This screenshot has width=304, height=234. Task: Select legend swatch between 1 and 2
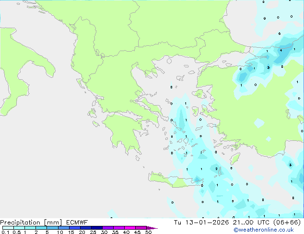point(30,228)
